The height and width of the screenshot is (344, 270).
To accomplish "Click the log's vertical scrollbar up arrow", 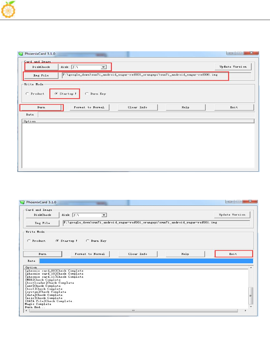I will (251, 268).
